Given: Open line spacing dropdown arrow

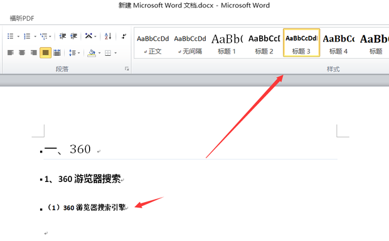Looking at the screenshot, I should (x=79, y=53).
